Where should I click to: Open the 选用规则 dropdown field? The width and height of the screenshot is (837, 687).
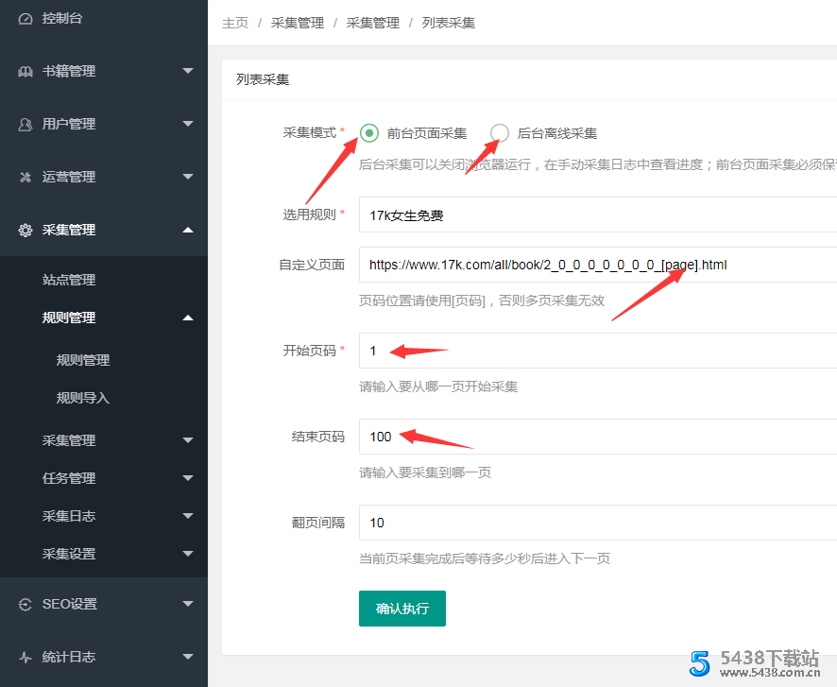pyautogui.click(x=597, y=215)
